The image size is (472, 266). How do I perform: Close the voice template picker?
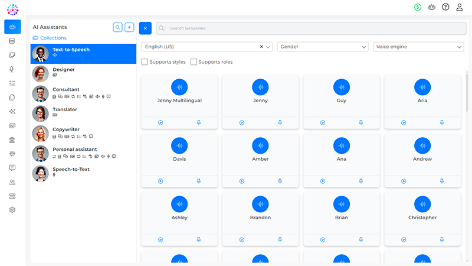[x=145, y=28]
